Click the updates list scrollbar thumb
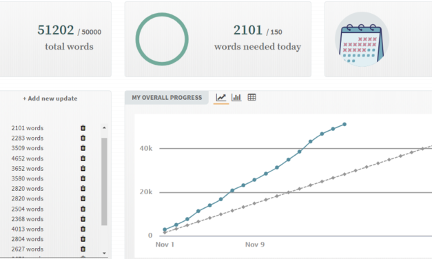The image size is (432, 259). pyautogui.click(x=104, y=182)
